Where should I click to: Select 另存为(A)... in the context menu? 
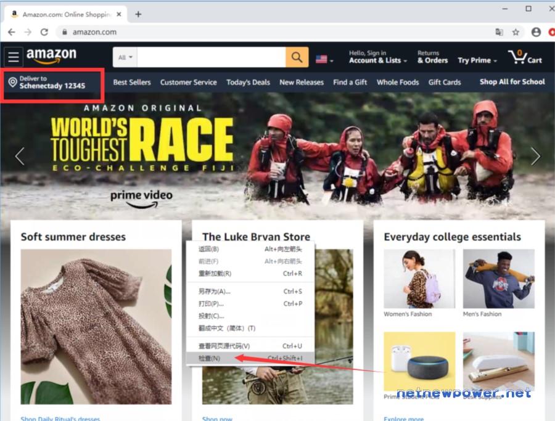250,292
